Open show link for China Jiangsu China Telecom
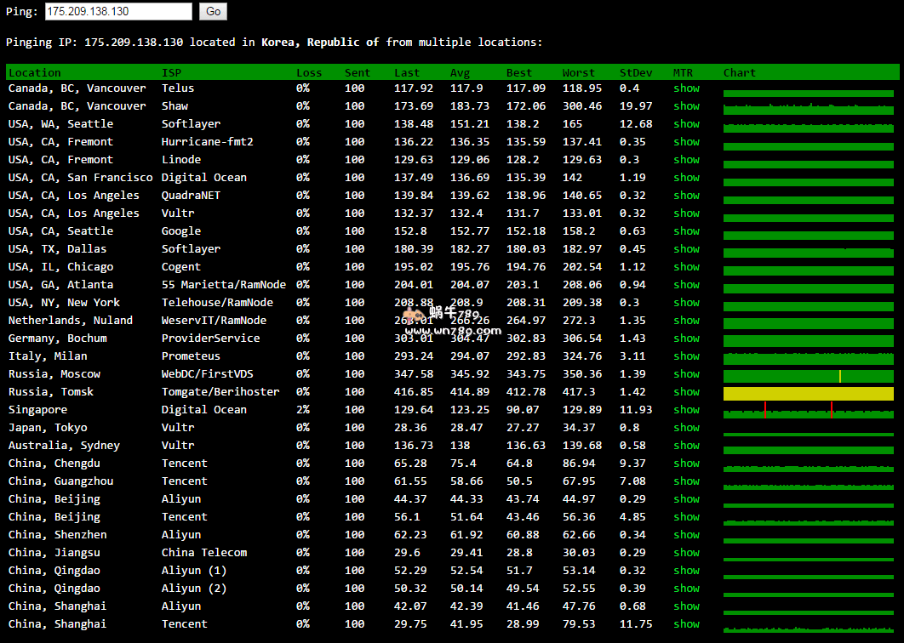Screen dimensions: 904x643 [x=686, y=553]
